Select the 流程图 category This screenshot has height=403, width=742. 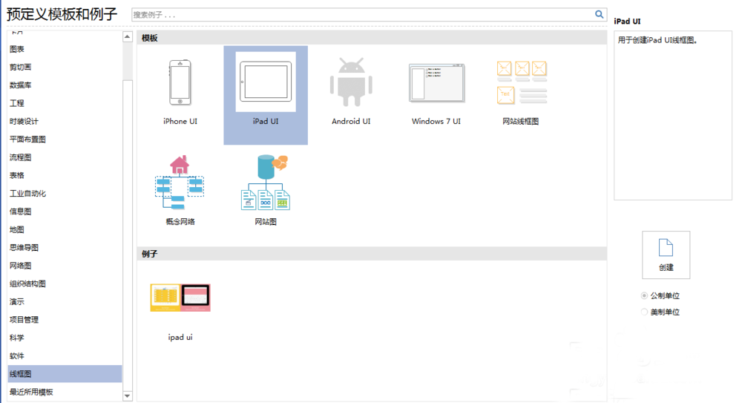coord(65,157)
